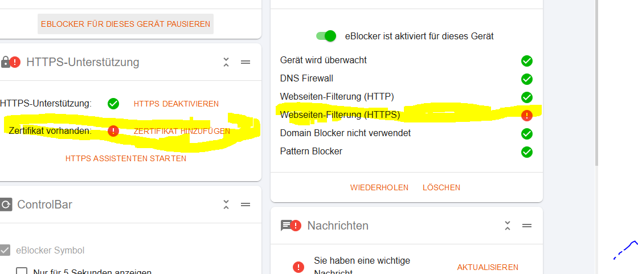
Task: Click the Pattern Blocker label
Action: (x=311, y=151)
